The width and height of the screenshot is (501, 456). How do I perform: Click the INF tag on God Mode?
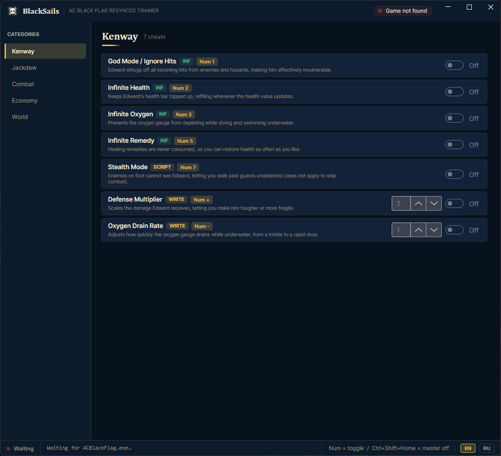coord(186,61)
